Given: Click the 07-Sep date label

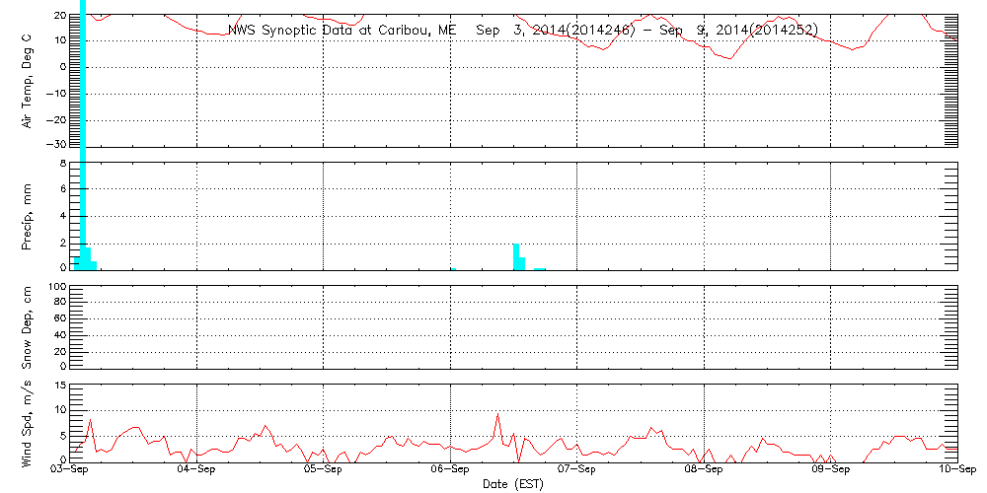Looking at the screenshot, I should click(577, 470).
